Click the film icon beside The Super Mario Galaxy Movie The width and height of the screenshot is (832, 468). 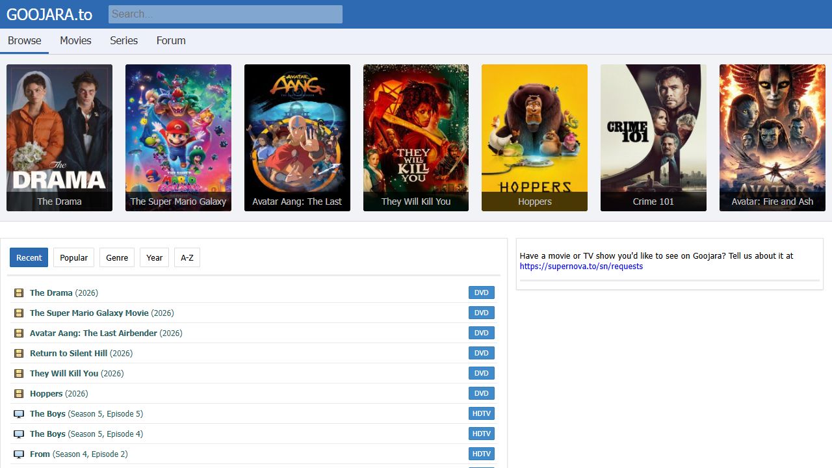[19, 313]
